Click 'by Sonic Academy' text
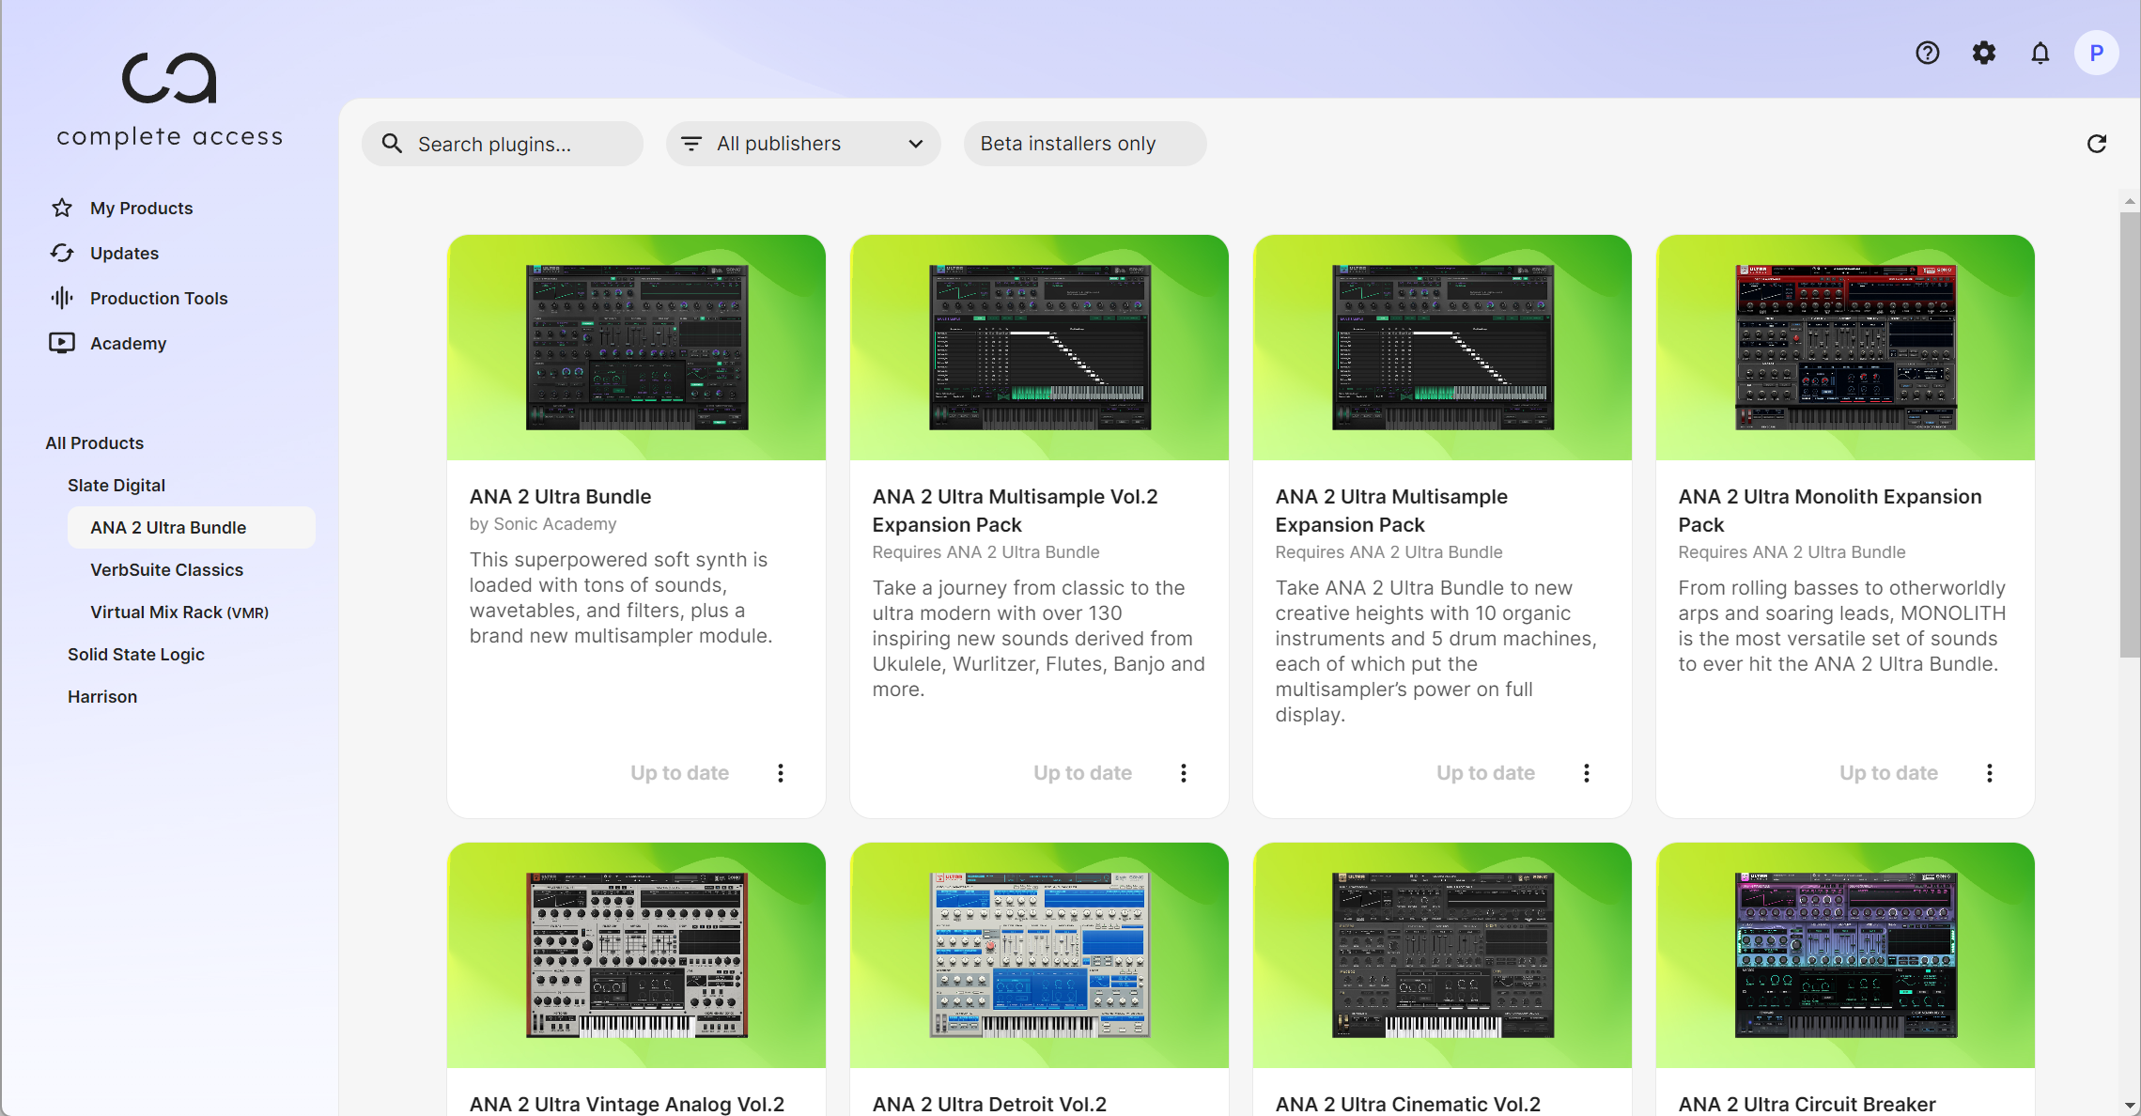The width and height of the screenshot is (2141, 1116). 543,524
